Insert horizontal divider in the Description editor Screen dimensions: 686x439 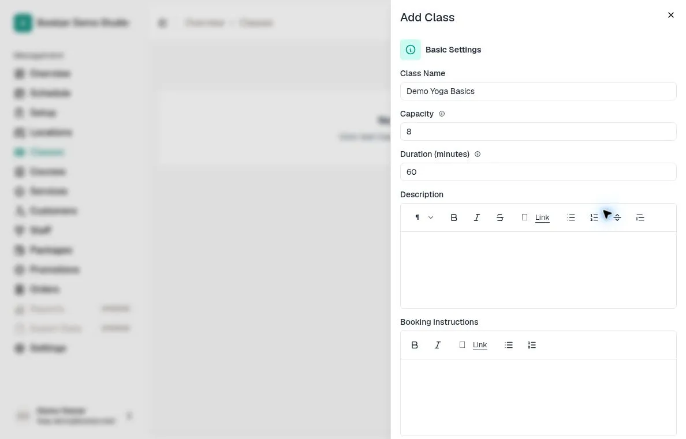point(617,217)
